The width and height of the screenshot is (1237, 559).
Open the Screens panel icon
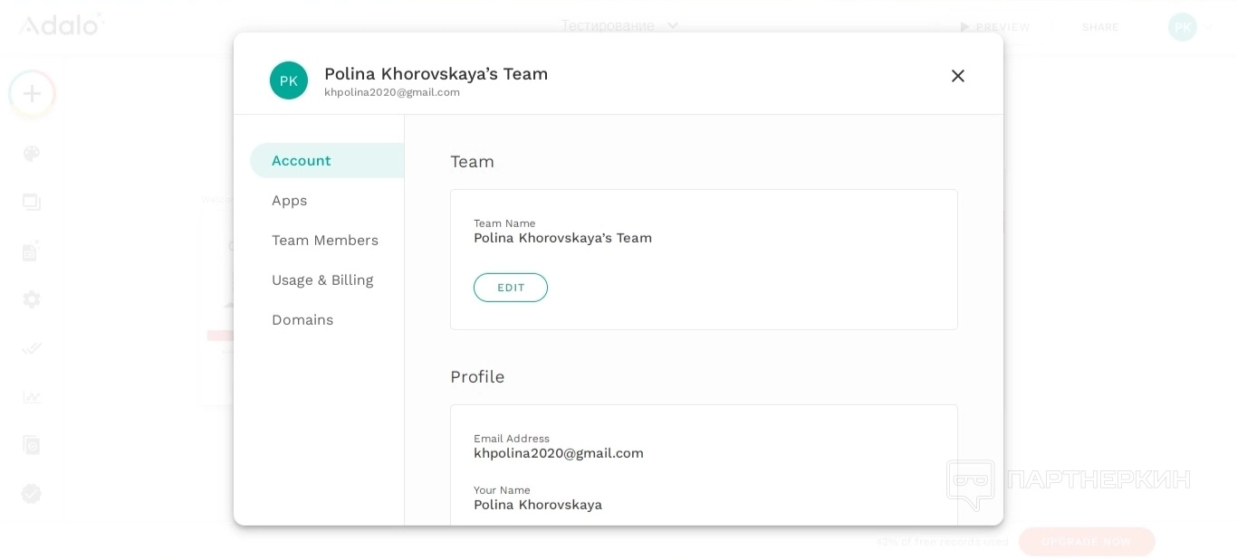tap(32, 202)
